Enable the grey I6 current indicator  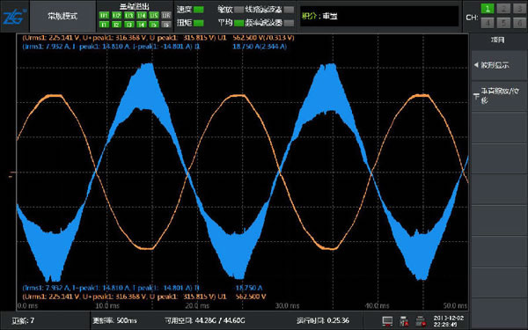point(166,25)
